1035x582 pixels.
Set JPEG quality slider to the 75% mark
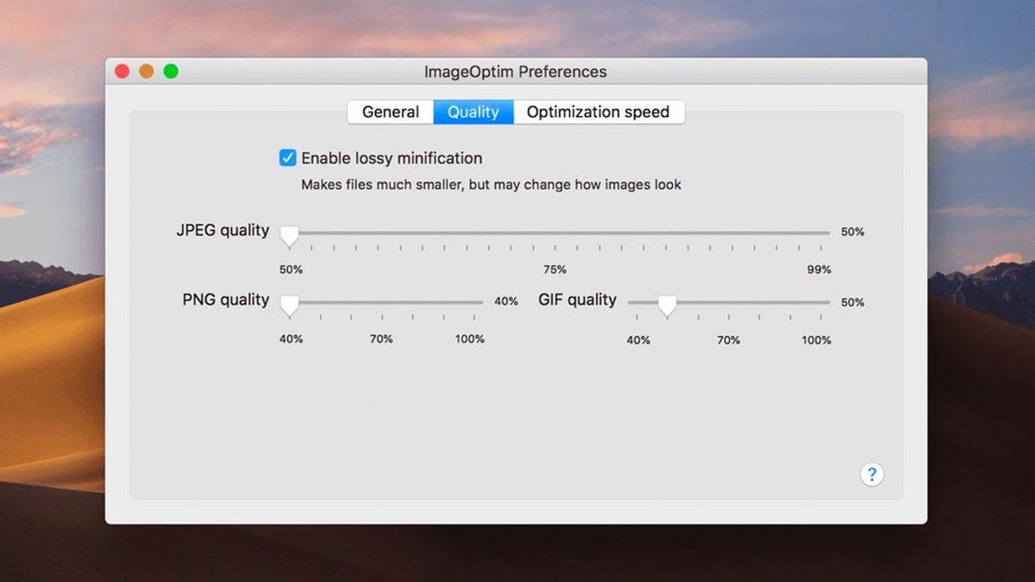tap(555, 233)
